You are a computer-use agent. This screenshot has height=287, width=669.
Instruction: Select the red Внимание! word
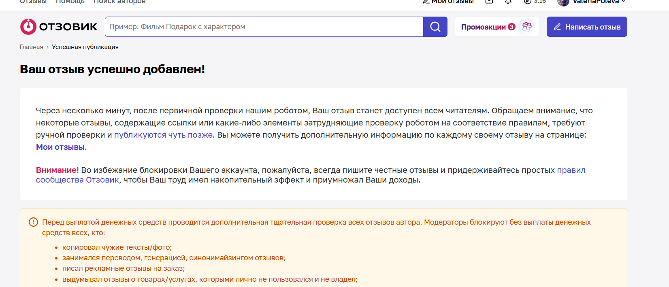click(58, 170)
